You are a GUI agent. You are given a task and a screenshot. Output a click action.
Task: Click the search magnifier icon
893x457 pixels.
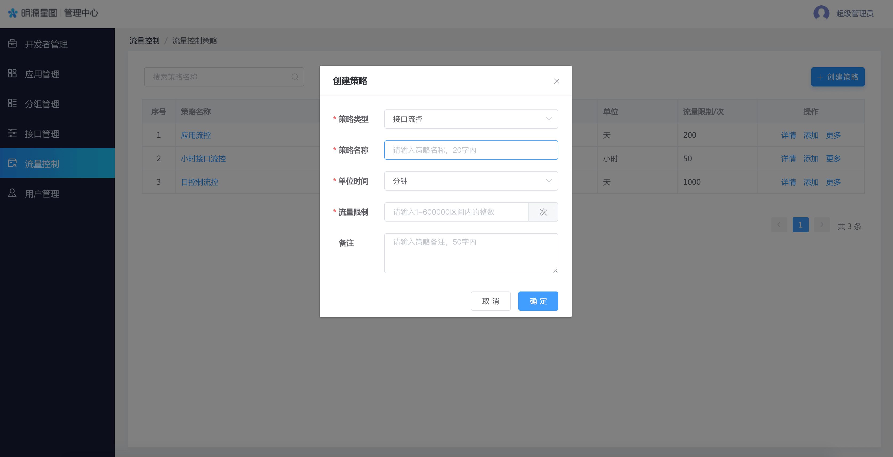point(295,77)
